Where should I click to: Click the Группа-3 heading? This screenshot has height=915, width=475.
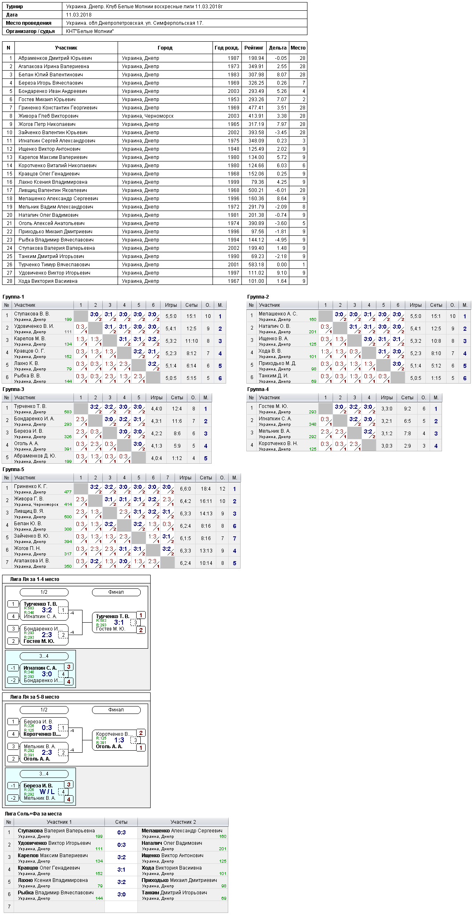tap(13, 389)
